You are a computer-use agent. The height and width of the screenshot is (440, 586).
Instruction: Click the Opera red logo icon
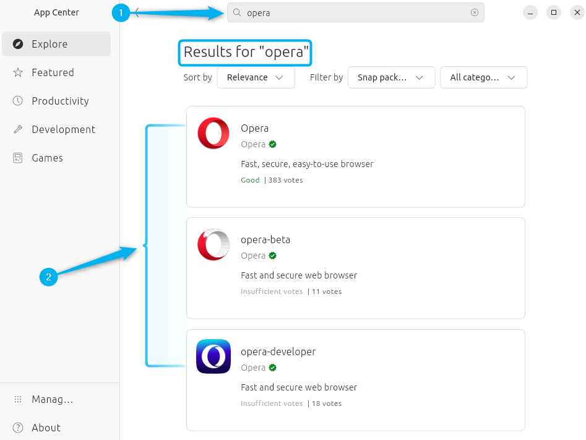tap(213, 134)
